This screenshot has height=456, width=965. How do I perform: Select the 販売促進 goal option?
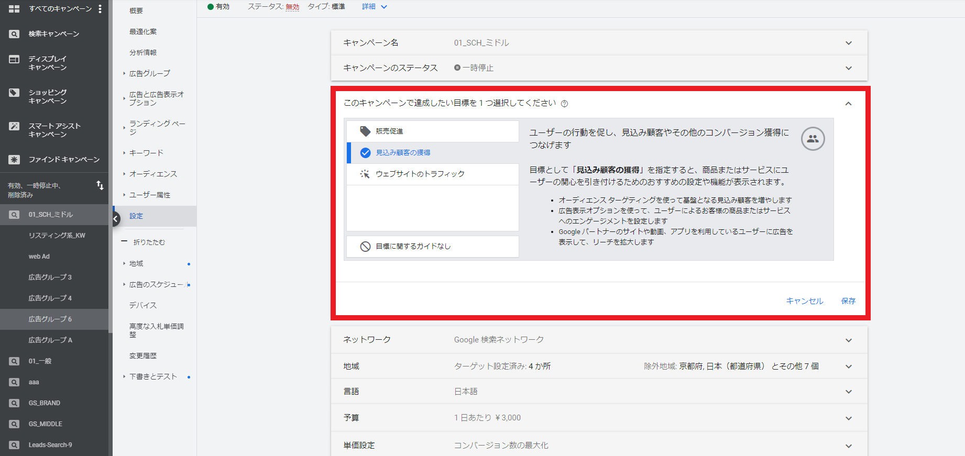(433, 131)
